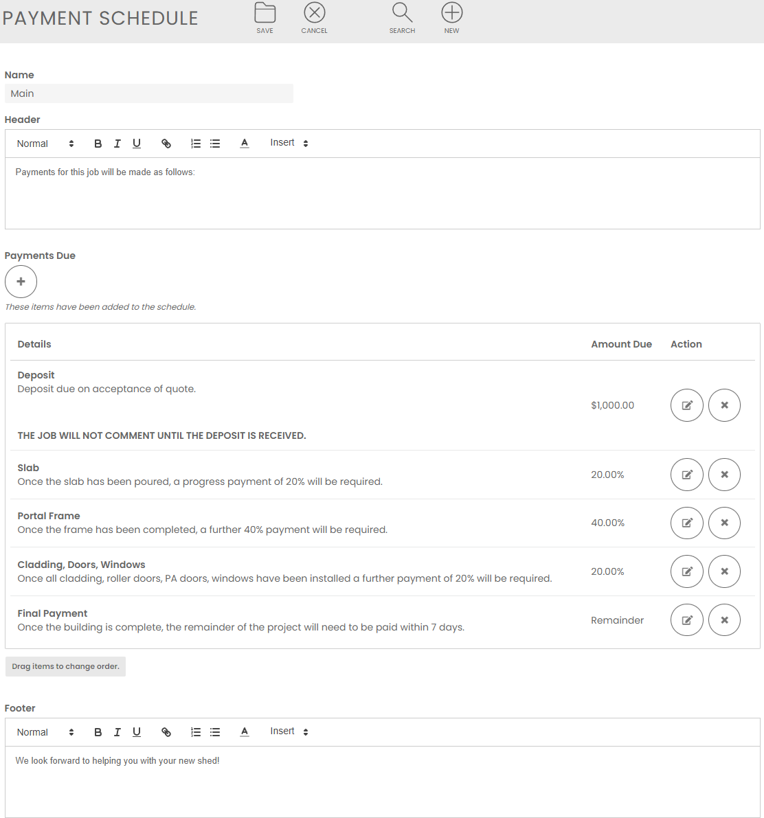The image size is (764, 818).
Task: Open the Footer Insert dropdown
Action: pos(289,731)
